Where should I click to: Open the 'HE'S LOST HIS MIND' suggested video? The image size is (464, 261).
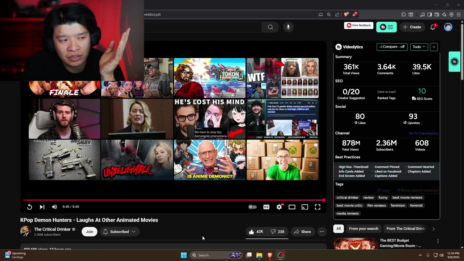pos(210,119)
